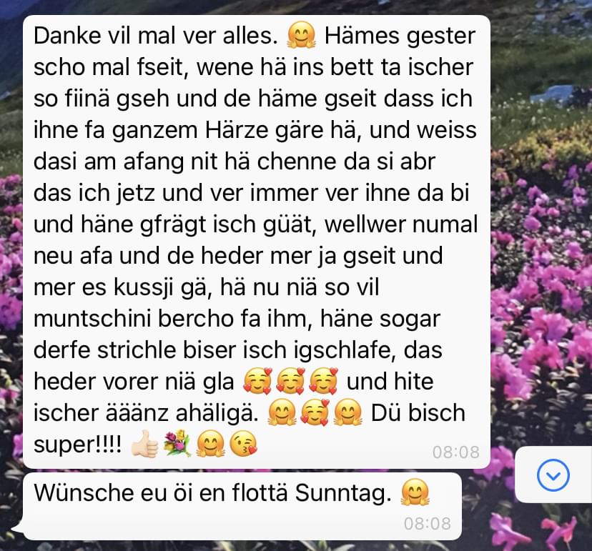Click middle heart-face emoji after "niä gla"
The width and height of the screenshot is (592, 551).
point(290,381)
